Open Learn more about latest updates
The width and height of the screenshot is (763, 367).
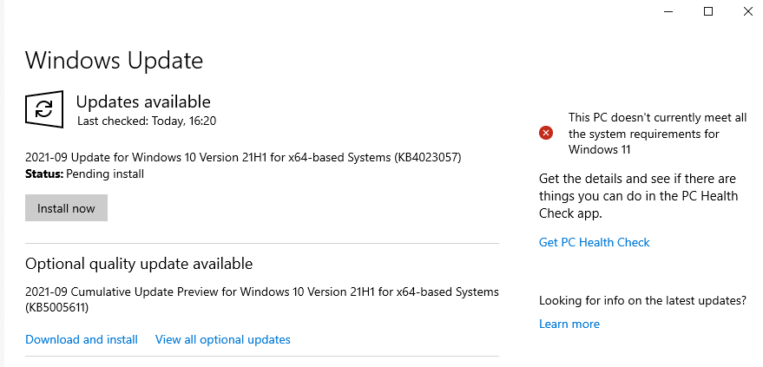pyautogui.click(x=569, y=324)
